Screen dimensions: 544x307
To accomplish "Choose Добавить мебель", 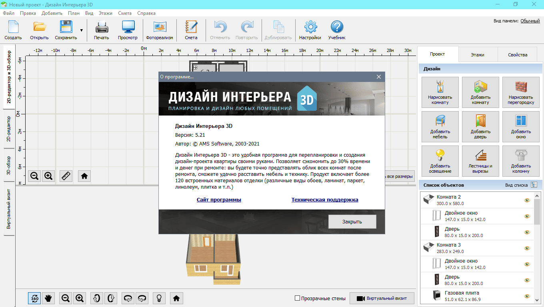I will pos(440,127).
